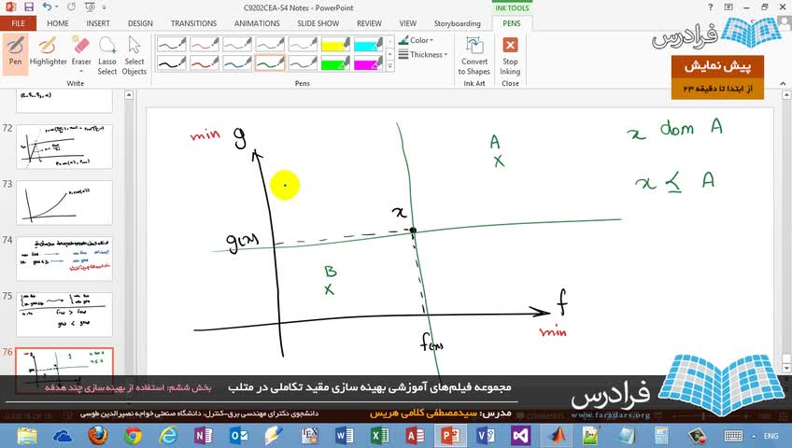The width and height of the screenshot is (792, 448).
Task: Open MATLAB from the taskbar
Action: click(x=556, y=435)
